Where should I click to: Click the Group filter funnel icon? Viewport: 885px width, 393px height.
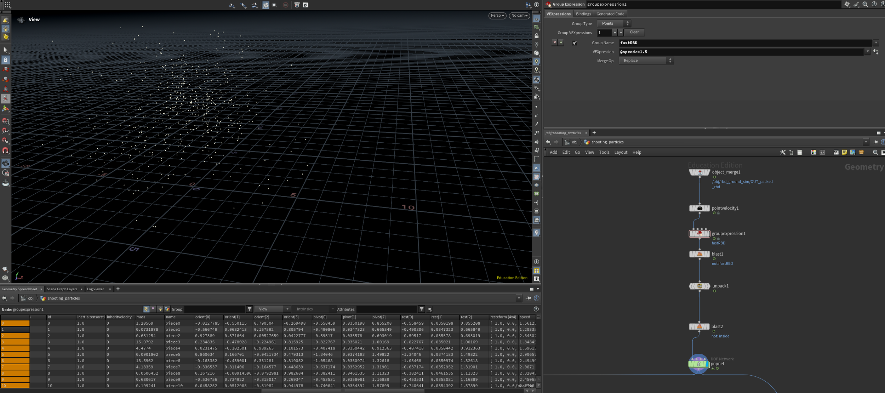[x=250, y=309]
